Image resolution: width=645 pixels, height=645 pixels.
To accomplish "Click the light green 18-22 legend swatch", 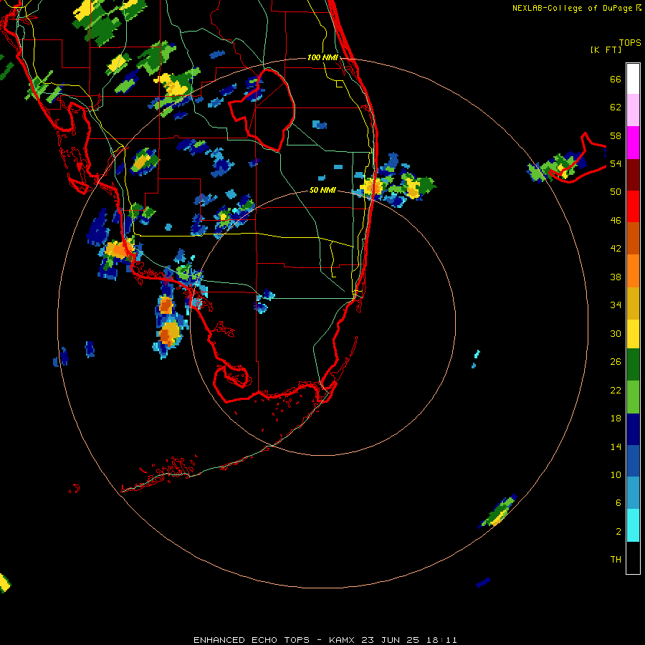I will click(x=633, y=397).
